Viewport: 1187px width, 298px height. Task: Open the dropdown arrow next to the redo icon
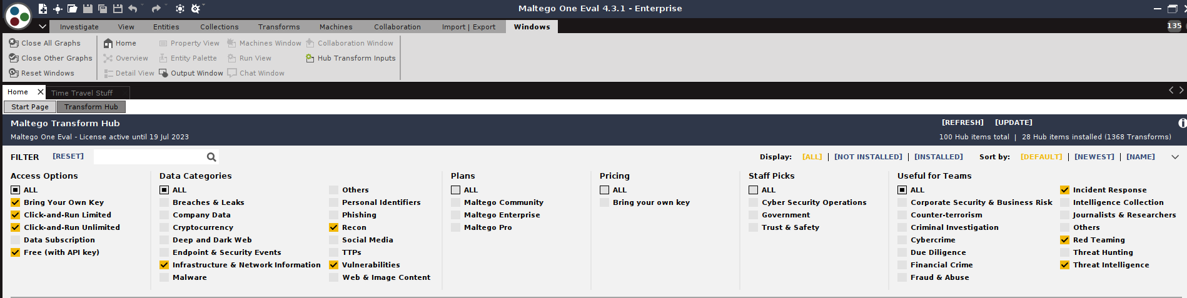(166, 6)
